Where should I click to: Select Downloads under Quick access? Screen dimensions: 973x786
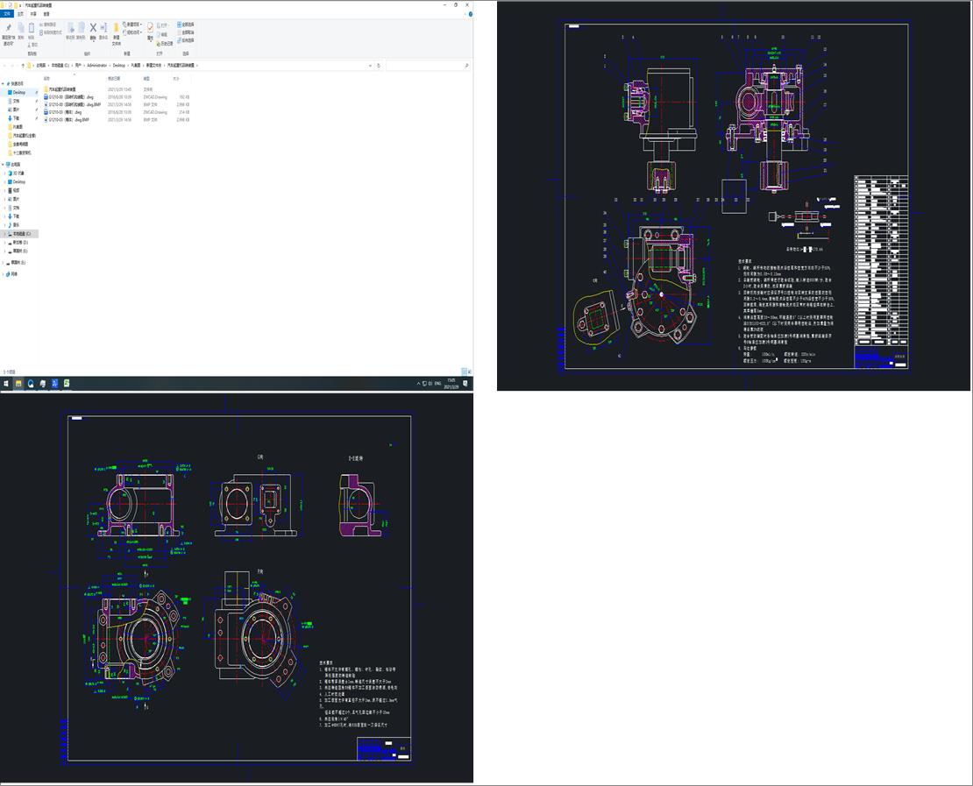pyautogui.click(x=14, y=118)
